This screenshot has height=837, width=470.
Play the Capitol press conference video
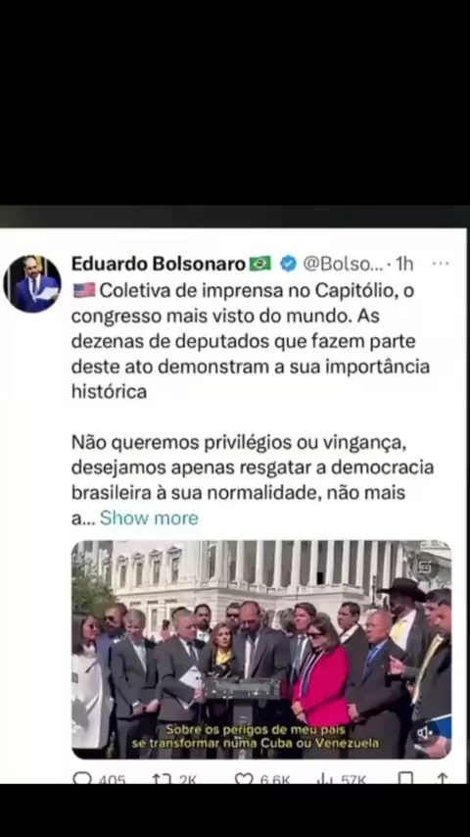(x=261, y=649)
